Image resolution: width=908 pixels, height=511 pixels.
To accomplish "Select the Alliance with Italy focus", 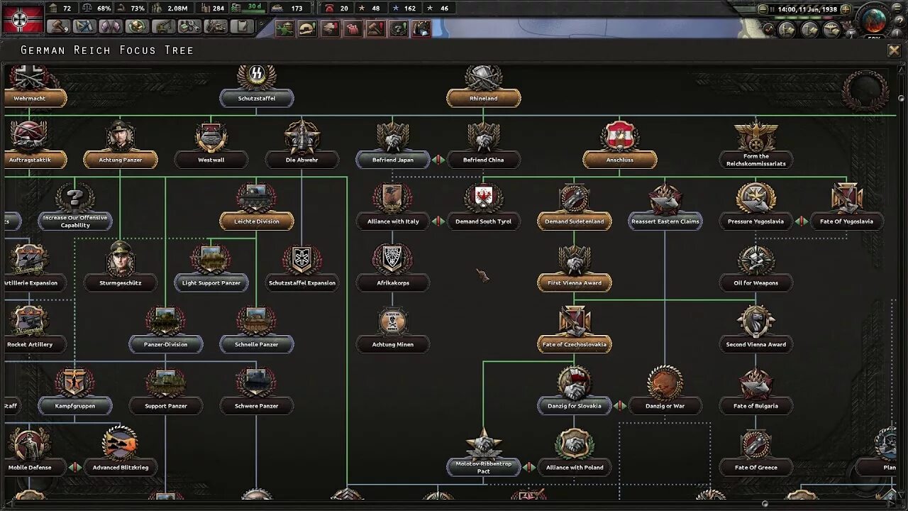I will 393,221.
